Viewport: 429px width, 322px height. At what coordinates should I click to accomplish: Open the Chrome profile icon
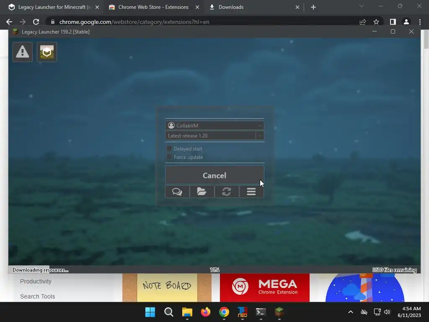(x=406, y=22)
